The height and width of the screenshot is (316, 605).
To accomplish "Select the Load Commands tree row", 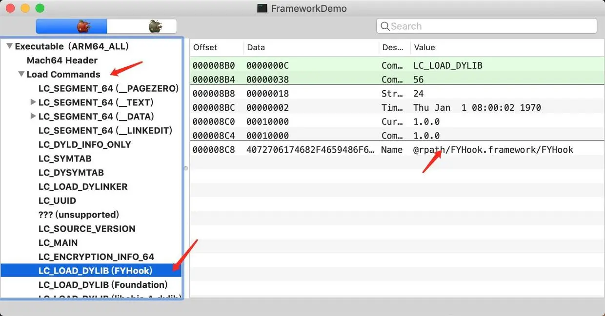I will pyautogui.click(x=63, y=75).
